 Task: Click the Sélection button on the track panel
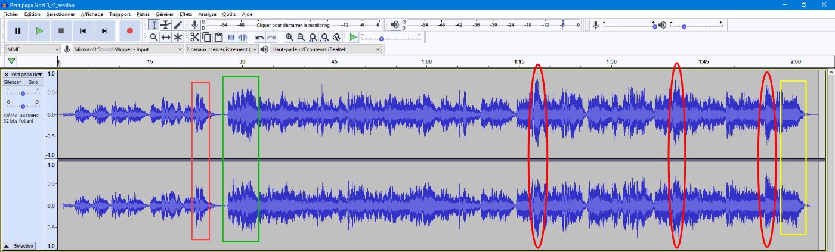coord(23,246)
